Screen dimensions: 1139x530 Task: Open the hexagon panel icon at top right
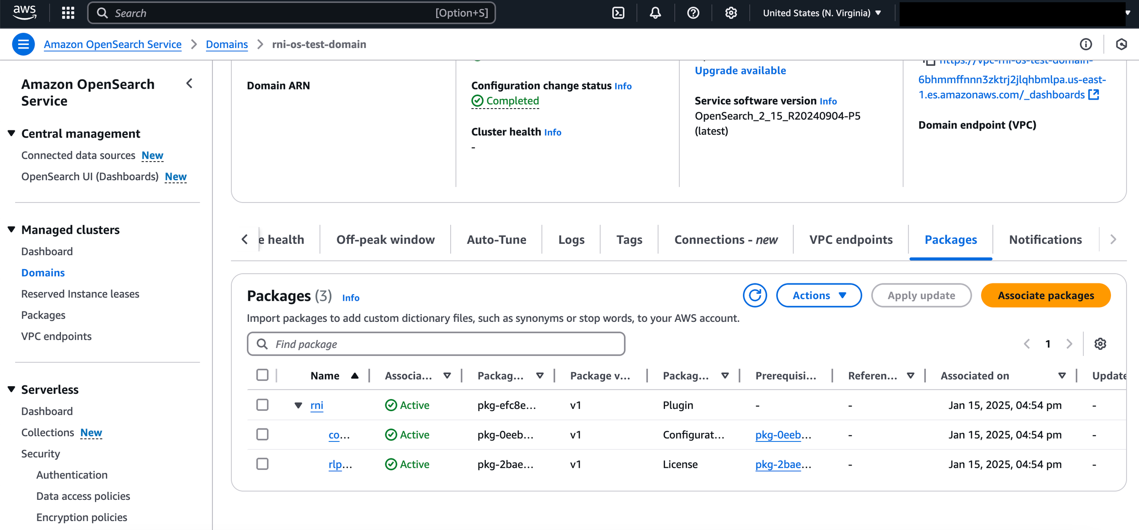click(x=1122, y=44)
